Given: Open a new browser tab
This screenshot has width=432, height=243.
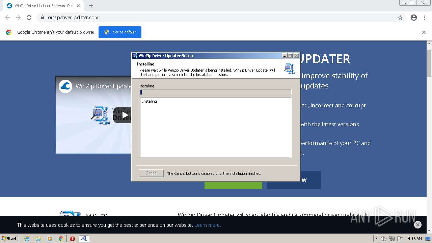Looking at the screenshot, I should click(x=91, y=6).
